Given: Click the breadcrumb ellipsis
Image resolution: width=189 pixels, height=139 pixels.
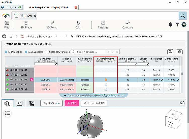Looking at the screenshot, I should pyautogui.click(x=61, y=37).
